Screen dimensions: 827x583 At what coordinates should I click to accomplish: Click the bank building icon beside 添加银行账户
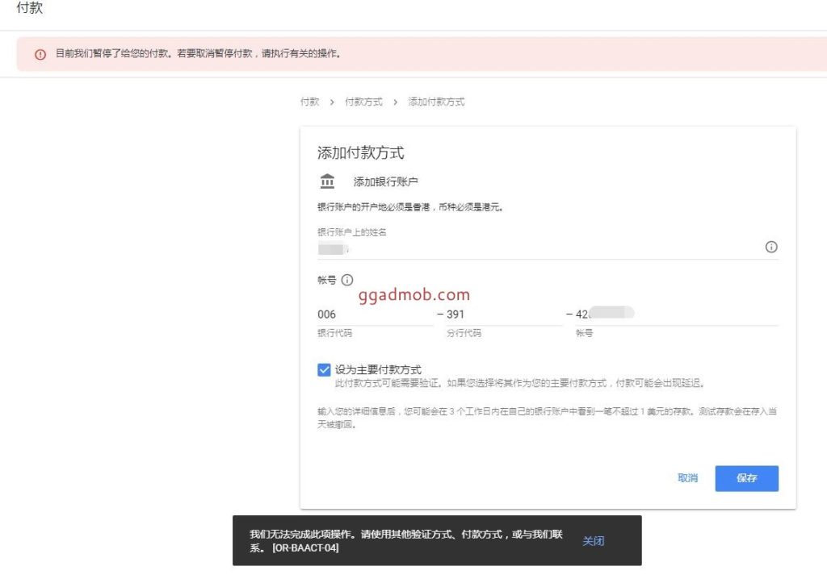[x=327, y=181]
